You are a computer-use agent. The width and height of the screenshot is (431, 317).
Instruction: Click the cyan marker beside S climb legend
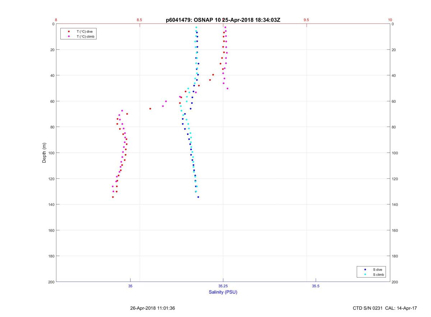coord(365,275)
